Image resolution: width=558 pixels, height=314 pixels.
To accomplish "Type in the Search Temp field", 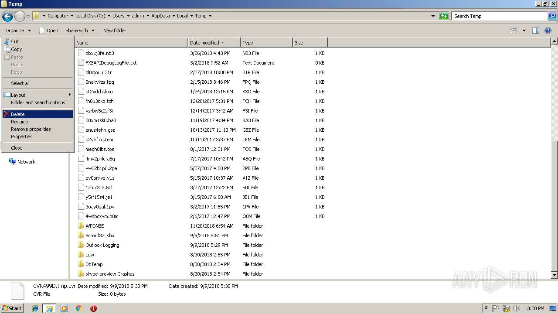I will (499, 16).
